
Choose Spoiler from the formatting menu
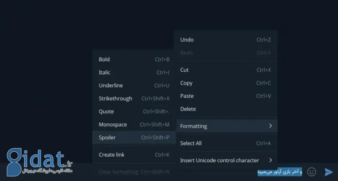coord(134,138)
